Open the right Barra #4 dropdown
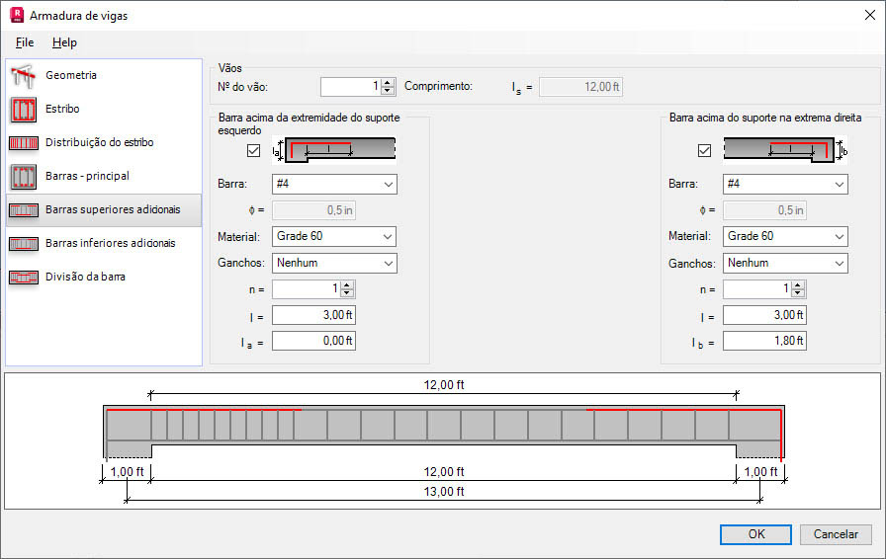 (785, 184)
